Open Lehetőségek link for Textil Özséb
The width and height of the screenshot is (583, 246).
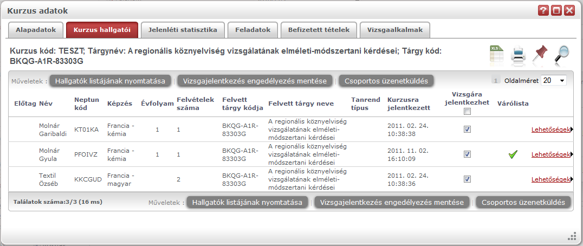coord(550,179)
